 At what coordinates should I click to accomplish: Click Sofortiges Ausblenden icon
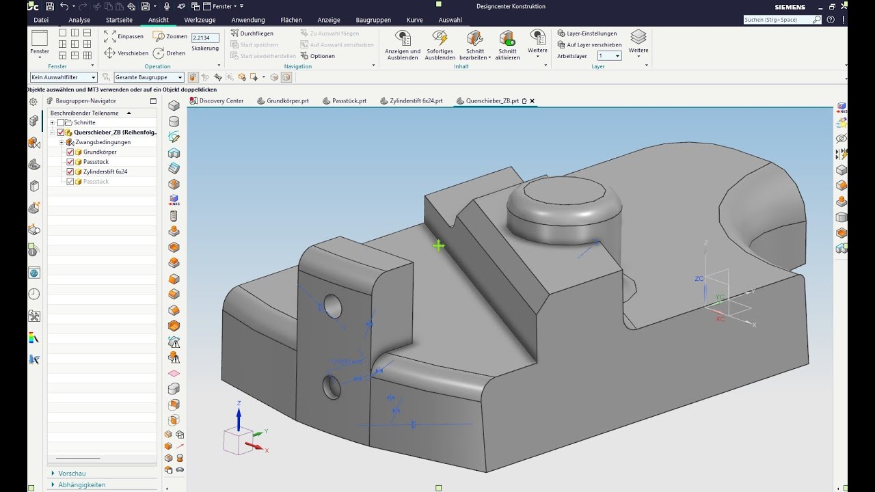click(440, 38)
